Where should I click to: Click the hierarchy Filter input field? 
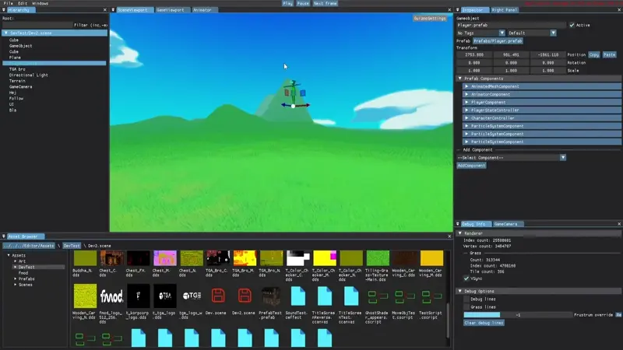[x=37, y=25]
